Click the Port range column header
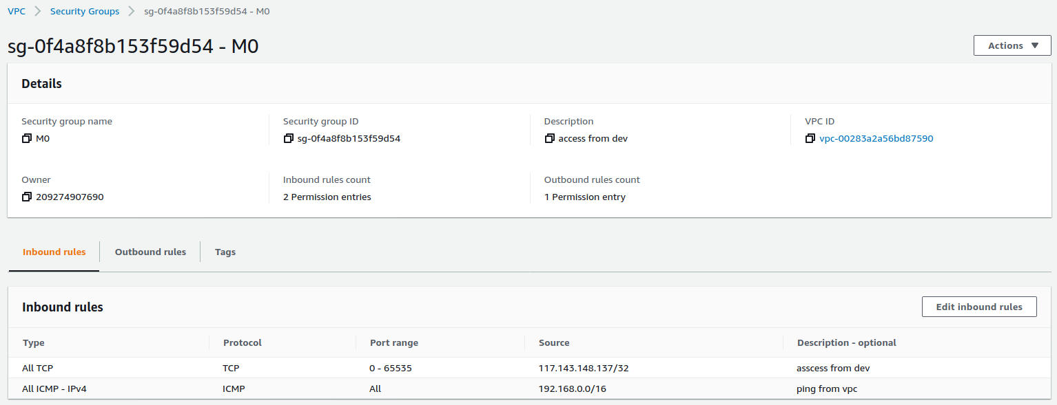Screen dimensions: 1057x405 [394, 342]
